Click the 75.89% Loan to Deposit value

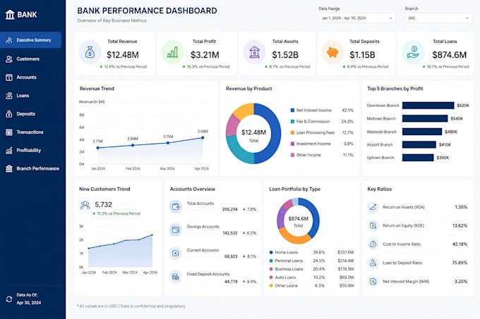click(460, 263)
